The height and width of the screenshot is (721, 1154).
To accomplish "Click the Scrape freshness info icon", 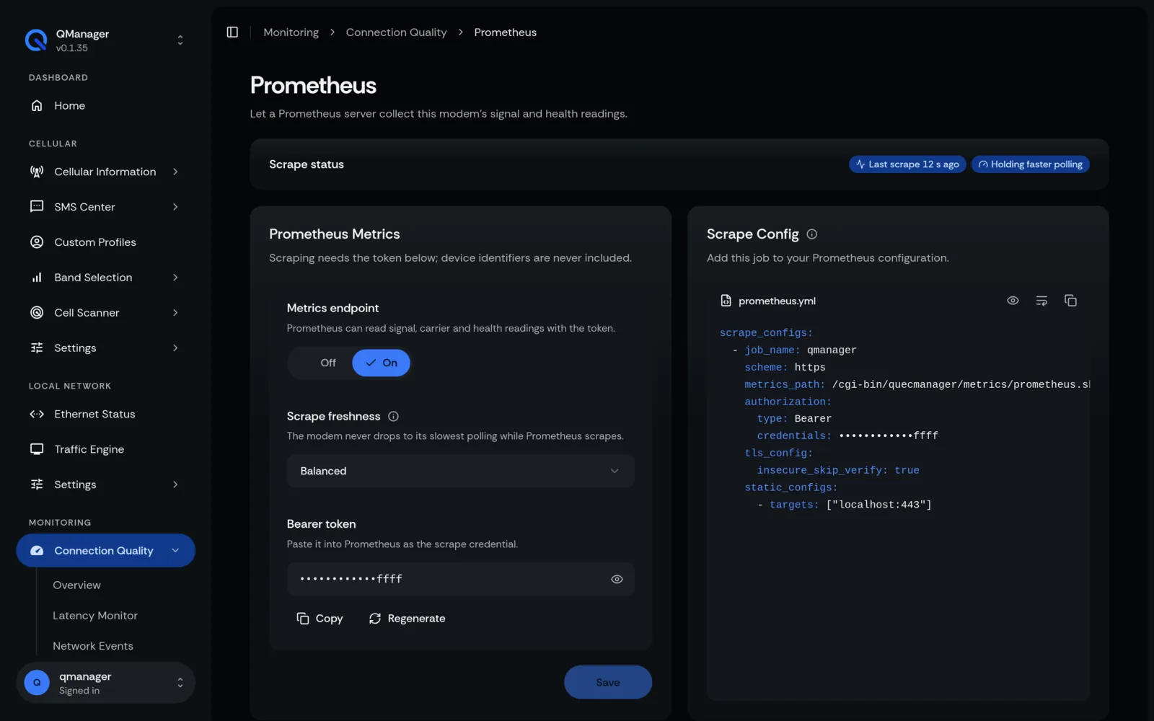I will coord(393,416).
